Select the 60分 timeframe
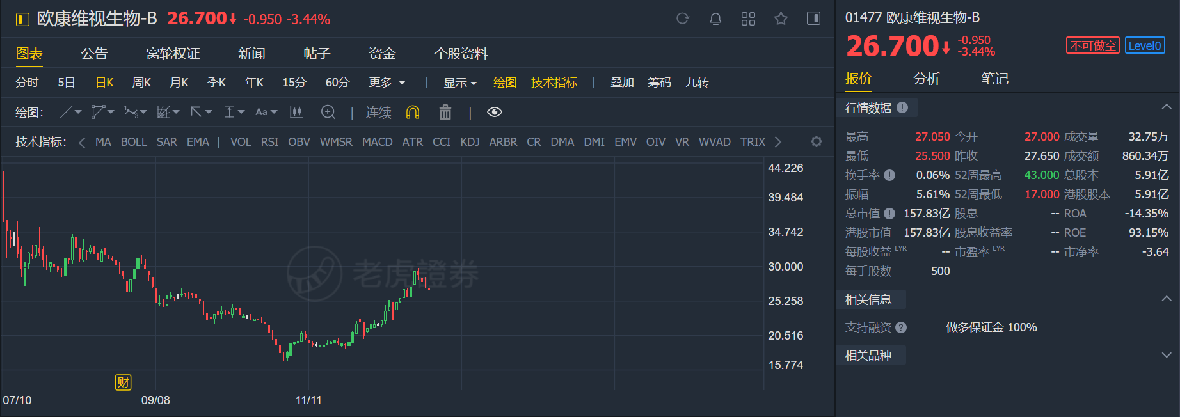Viewport: 1180px width, 417px height. [337, 82]
